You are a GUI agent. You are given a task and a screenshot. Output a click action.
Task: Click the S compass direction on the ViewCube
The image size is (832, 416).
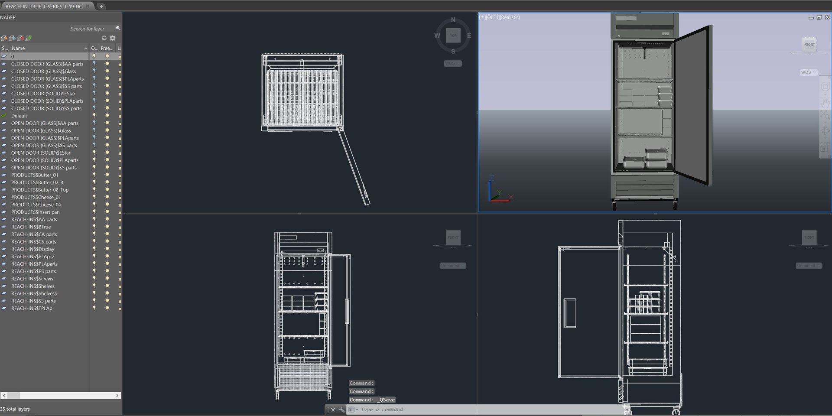point(453,52)
